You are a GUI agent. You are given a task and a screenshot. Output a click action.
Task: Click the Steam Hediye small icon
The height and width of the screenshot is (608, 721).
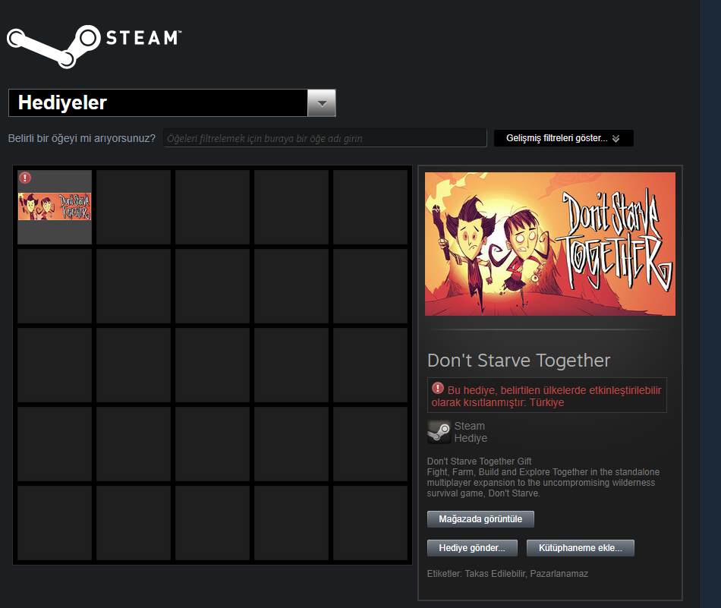click(x=439, y=432)
